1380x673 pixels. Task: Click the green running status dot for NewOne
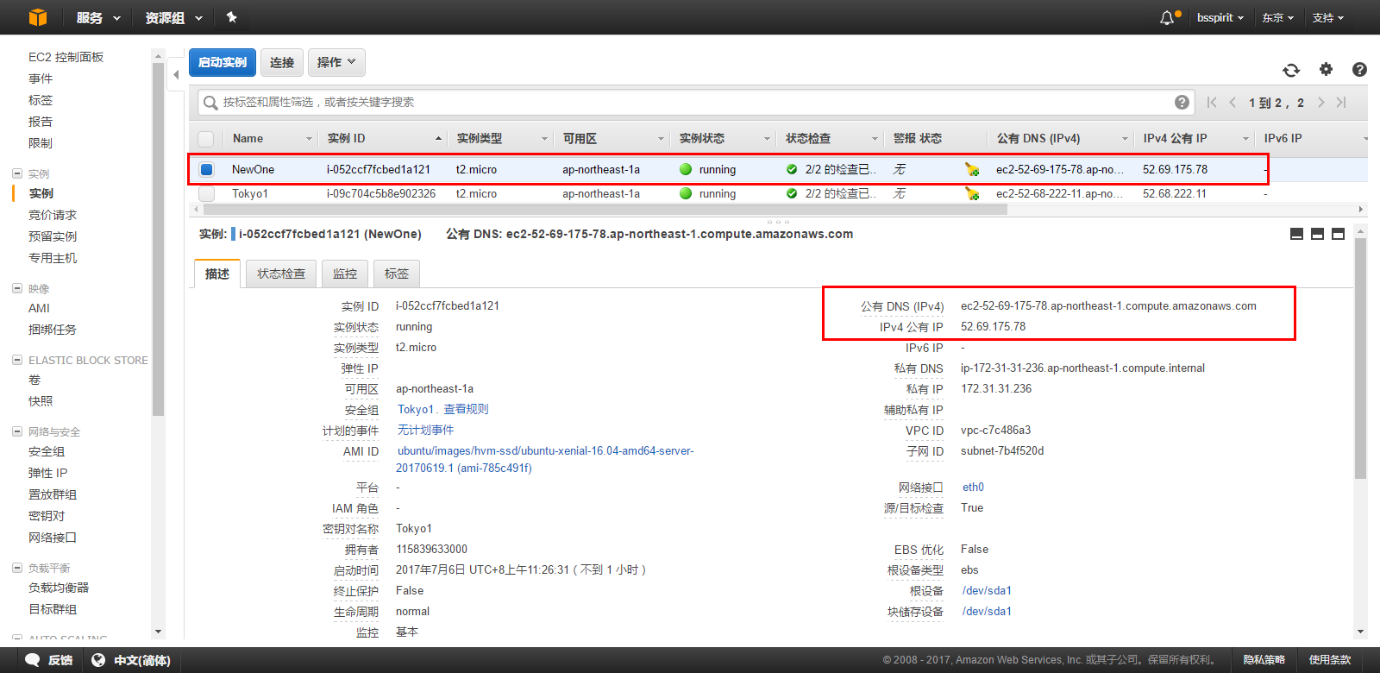click(x=686, y=169)
